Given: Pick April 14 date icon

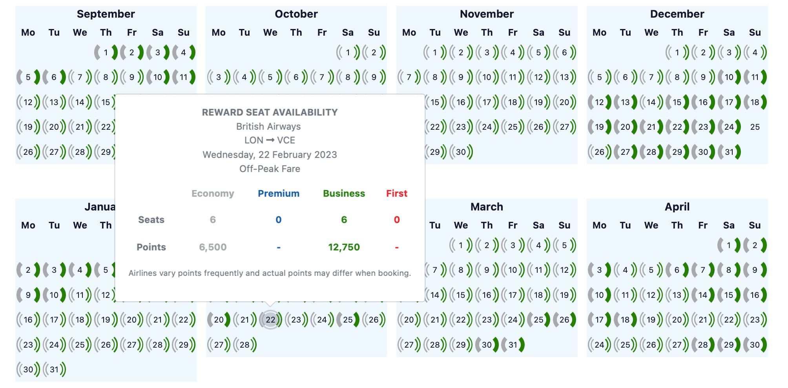Looking at the screenshot, I should [703, 295].
